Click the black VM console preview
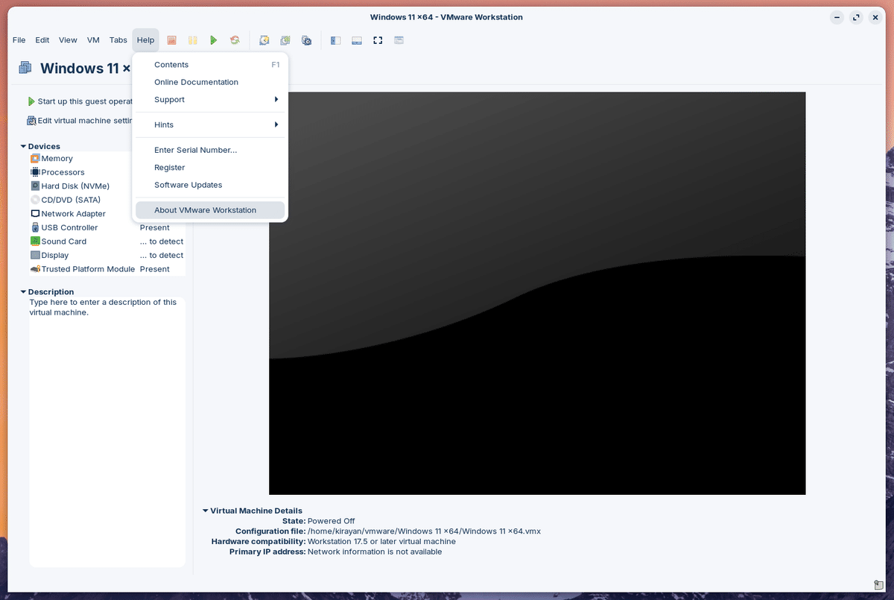This screenshot has width=894, height=600. point(537,293)
